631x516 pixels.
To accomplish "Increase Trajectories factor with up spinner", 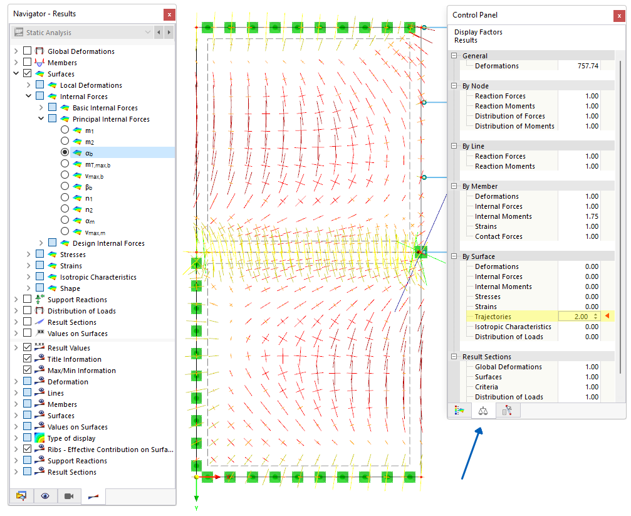I will [595, 315].
